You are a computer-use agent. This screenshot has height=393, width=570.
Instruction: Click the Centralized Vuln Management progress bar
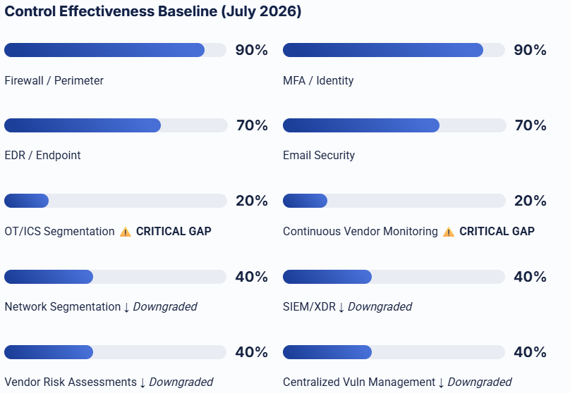(x=394, y=352)
